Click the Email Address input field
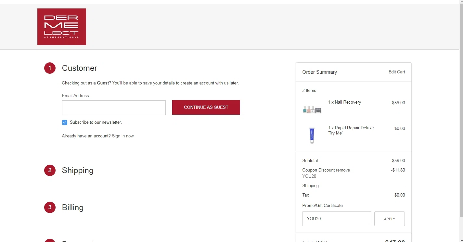The height and width of the screenshot is (242, 463). click(114, 108)
